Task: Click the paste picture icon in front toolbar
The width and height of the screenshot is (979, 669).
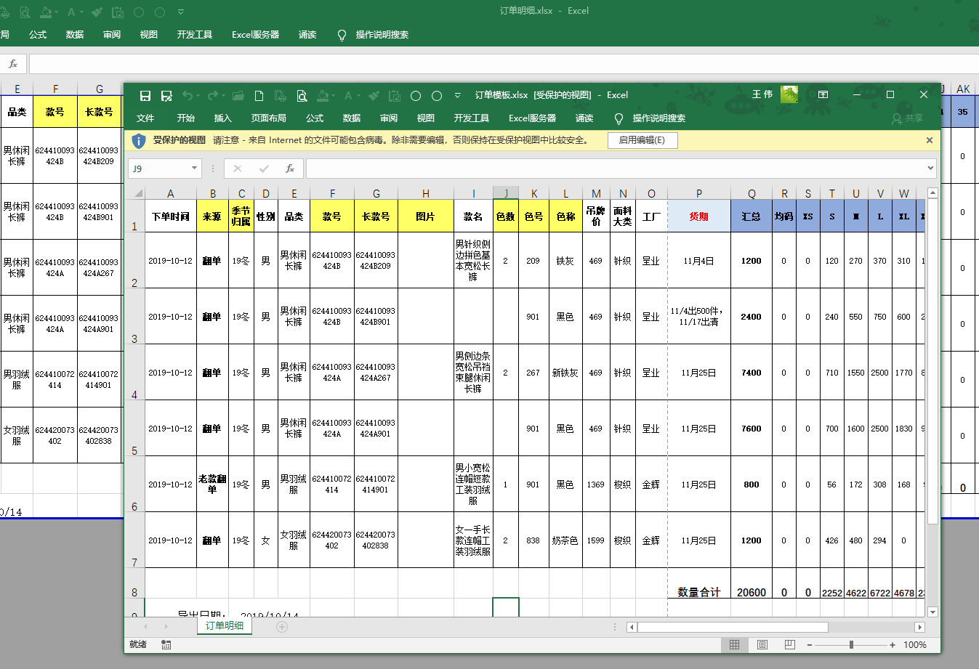Action: click(395, 95)
